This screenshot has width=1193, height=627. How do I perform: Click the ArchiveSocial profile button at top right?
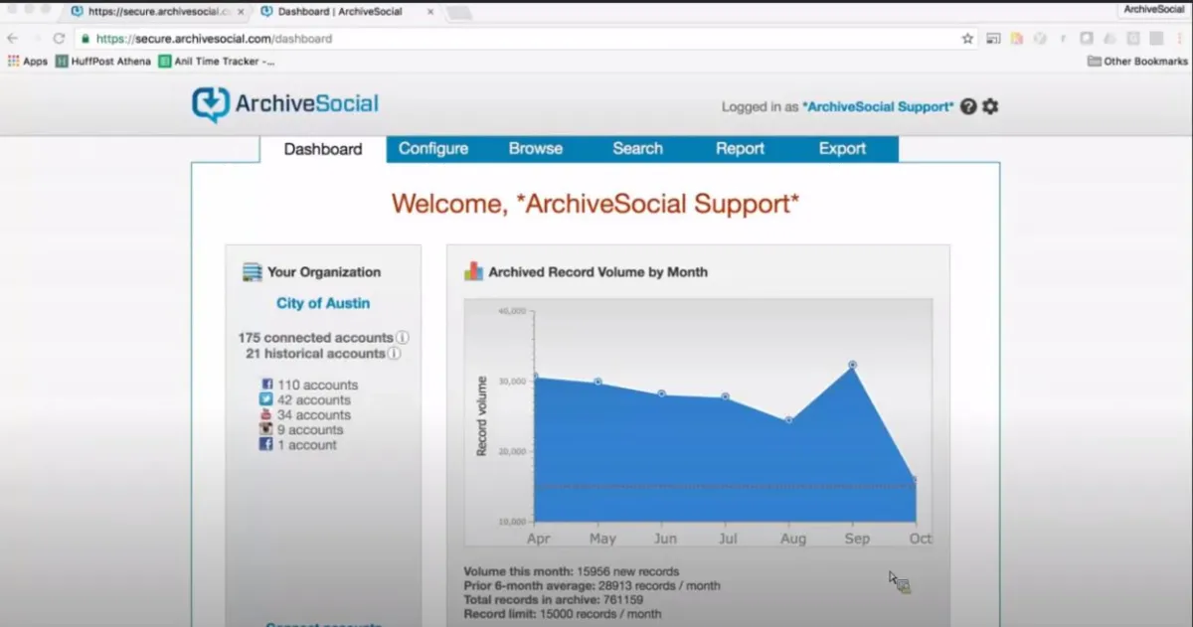tap(1153, 9)
